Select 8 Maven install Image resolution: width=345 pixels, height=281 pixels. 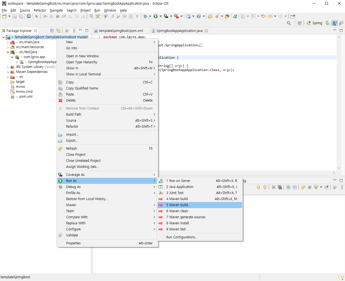[200, 223]
